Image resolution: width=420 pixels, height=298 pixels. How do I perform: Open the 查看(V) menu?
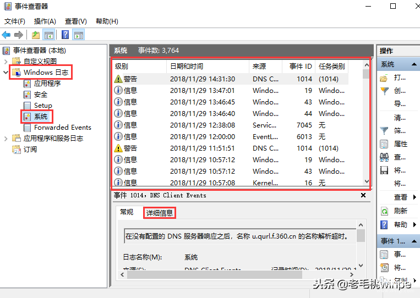(76, 21)
